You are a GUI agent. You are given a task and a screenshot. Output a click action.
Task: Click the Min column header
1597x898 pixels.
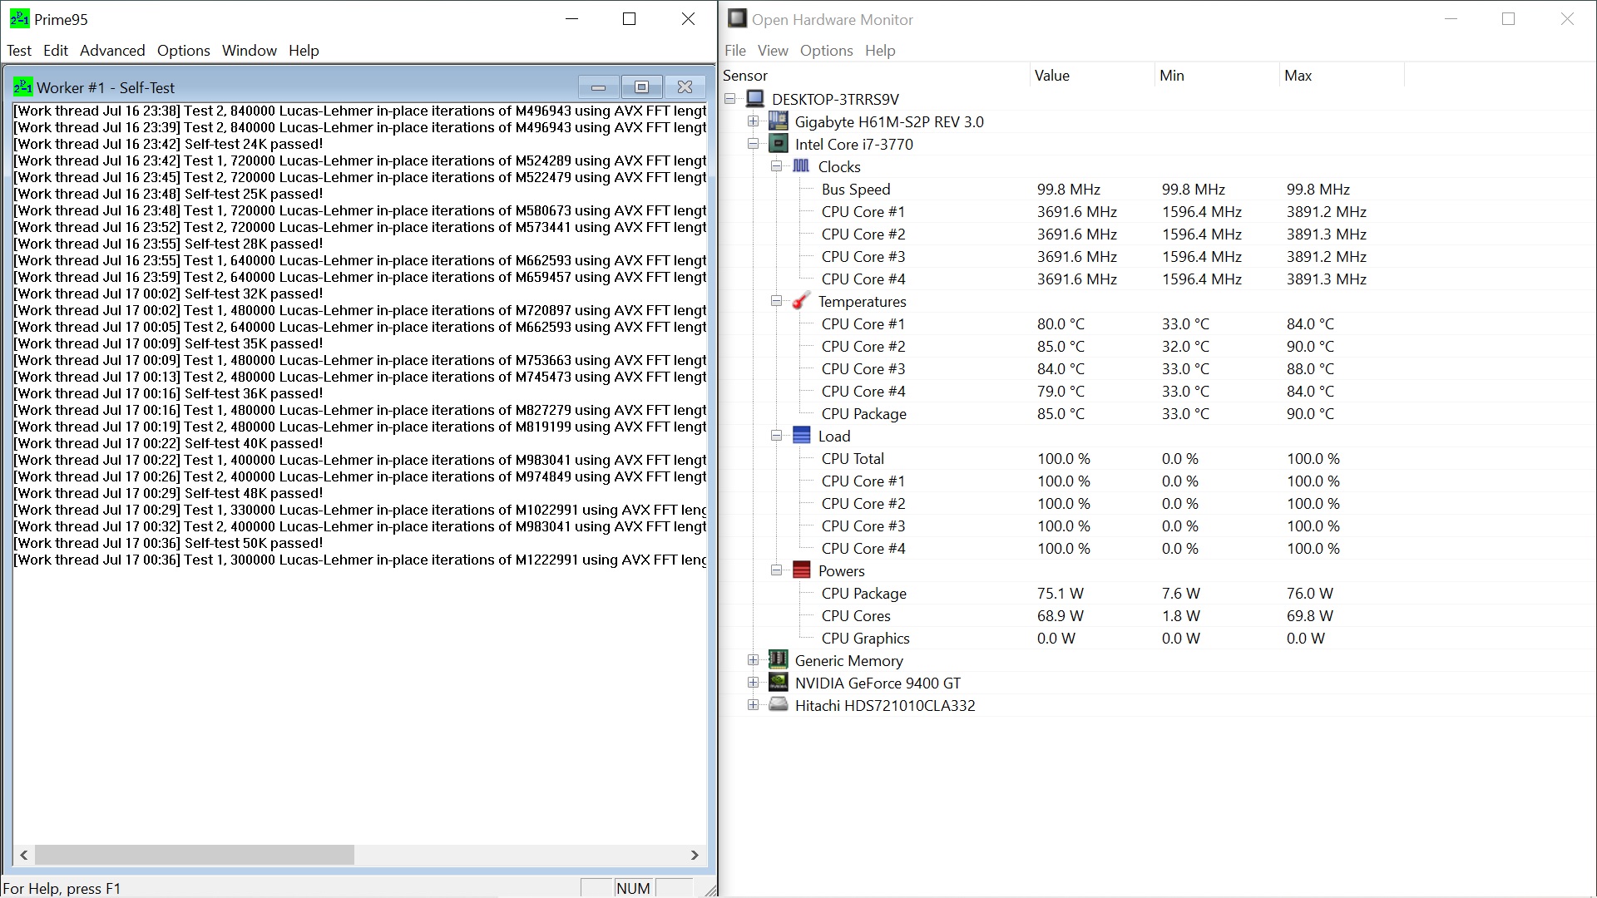tap(1217, 75)
